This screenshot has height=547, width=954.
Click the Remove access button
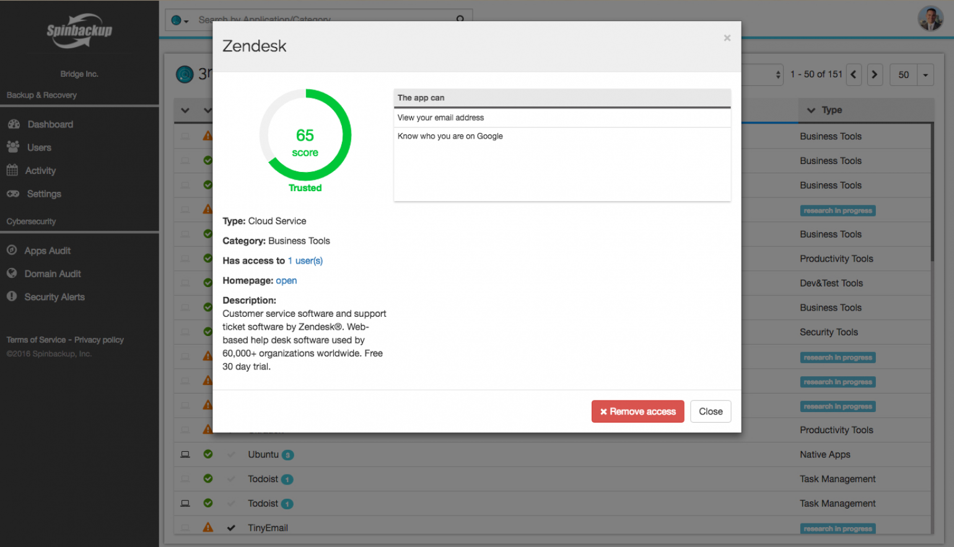click(x=638, y=411)
